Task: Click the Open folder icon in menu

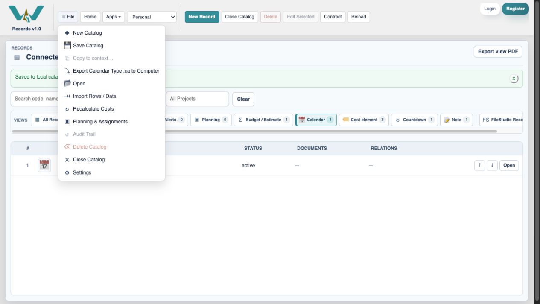Action: pyautogui.click(x=67, y=83)
